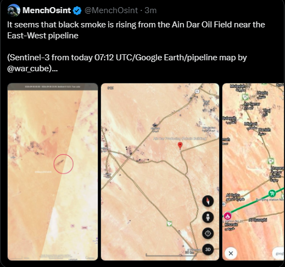
Task: Click the blue verified badge
Action: [77, 10]
